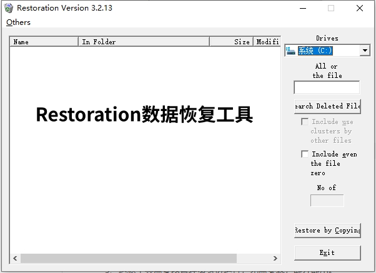Click the horizontal scrollbar thumb

tap(129, 258)
